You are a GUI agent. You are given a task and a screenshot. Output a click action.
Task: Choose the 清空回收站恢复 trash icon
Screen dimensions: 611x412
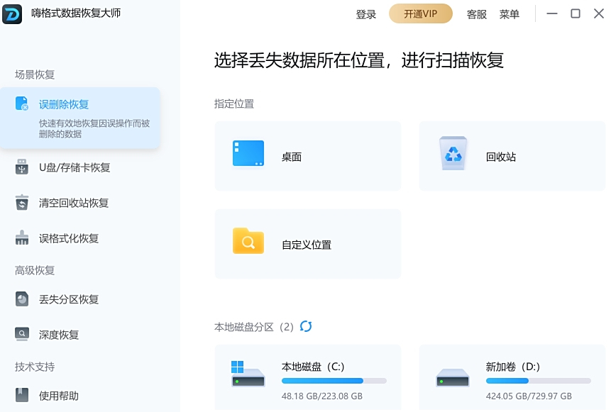pyautogui.click(x=22, y=203)
